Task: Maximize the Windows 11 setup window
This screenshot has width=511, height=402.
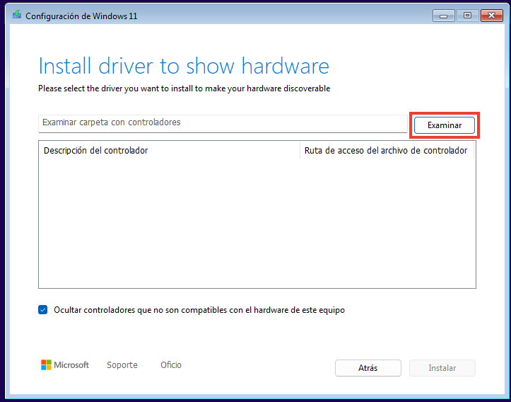Action: [466, 15]
